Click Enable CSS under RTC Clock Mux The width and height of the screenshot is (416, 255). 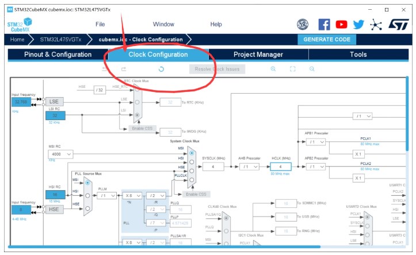click(142, 129)
